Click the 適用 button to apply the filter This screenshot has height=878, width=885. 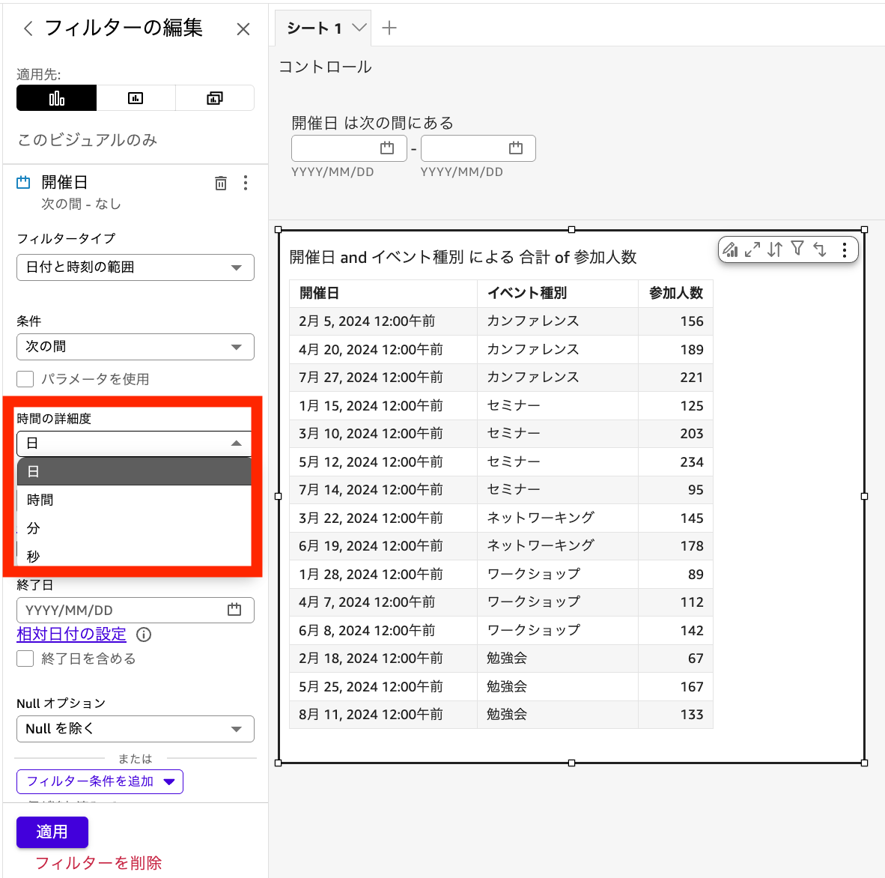tap(52, 832)
